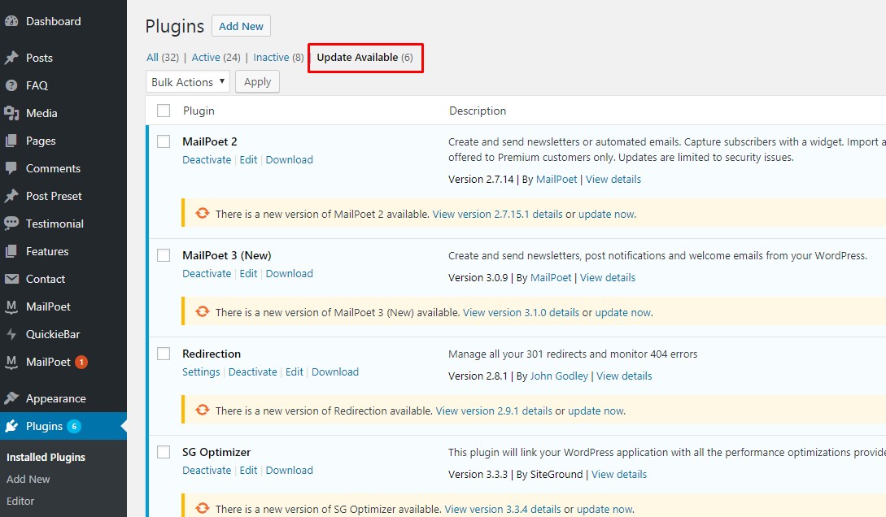Open Add New in Plugins submenu
Screen dimensions: 886x517
(28, 479)
